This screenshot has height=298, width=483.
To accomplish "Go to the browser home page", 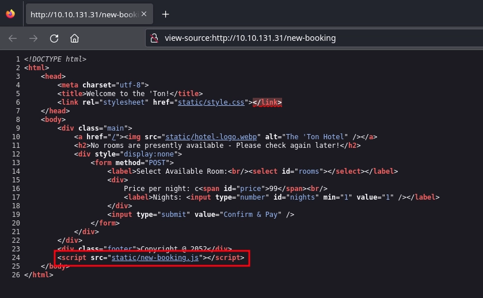I will [74, 39].
